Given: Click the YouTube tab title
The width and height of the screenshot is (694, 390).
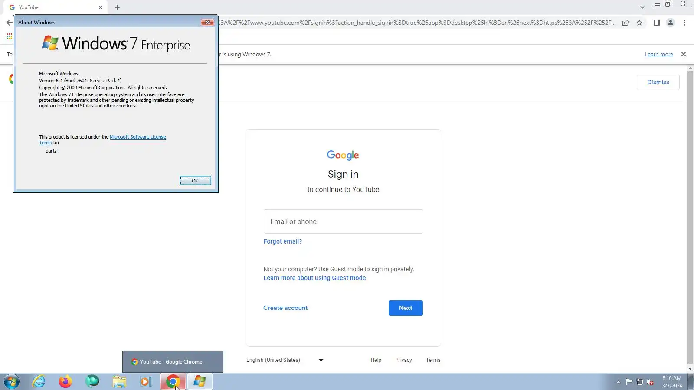Looking at the screenshot, I should pyautogui.click(x=29, y=7).
